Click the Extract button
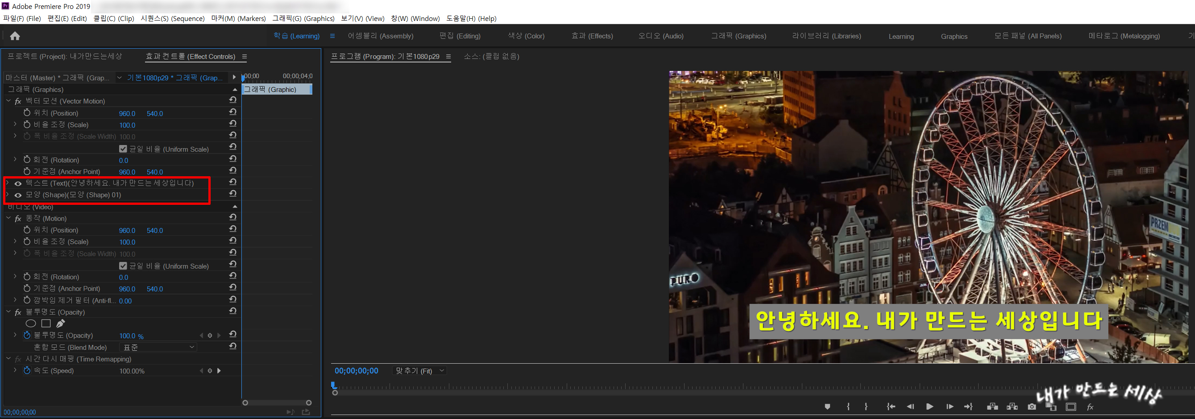 (1012, 407)
